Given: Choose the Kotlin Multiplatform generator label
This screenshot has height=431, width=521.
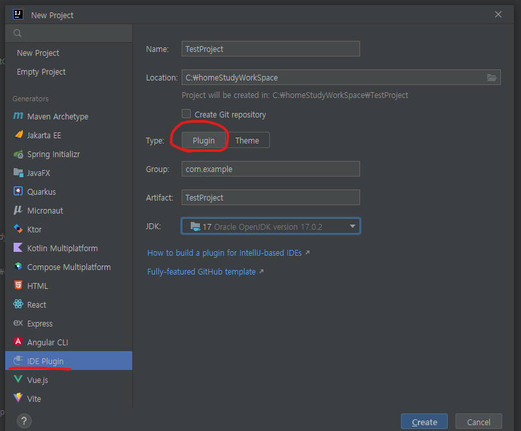Looking at the screenshot, I should coord(62,248).
